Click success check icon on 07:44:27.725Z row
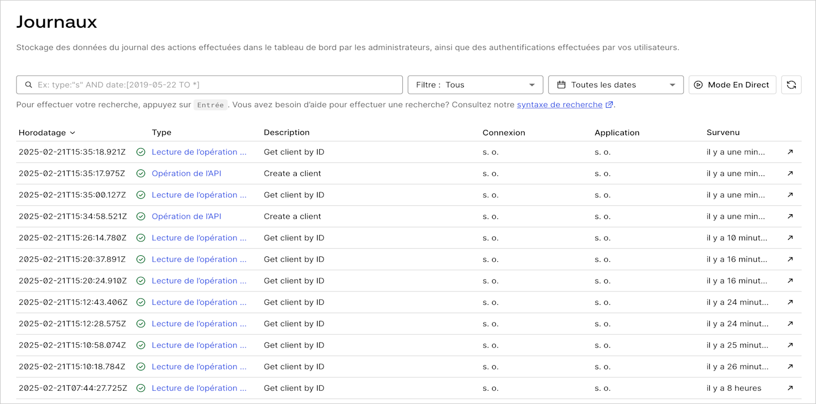This screenshot has height=404, width=816. (x=141, y=388)
